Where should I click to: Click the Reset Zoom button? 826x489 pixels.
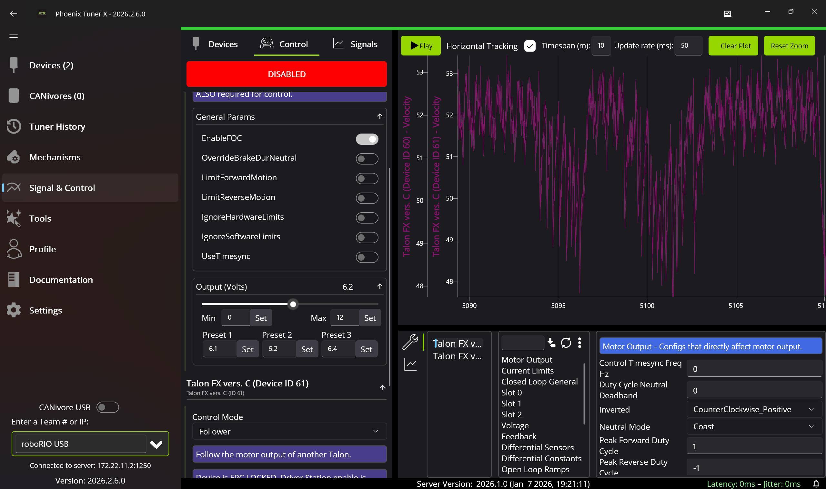point(789,46)
